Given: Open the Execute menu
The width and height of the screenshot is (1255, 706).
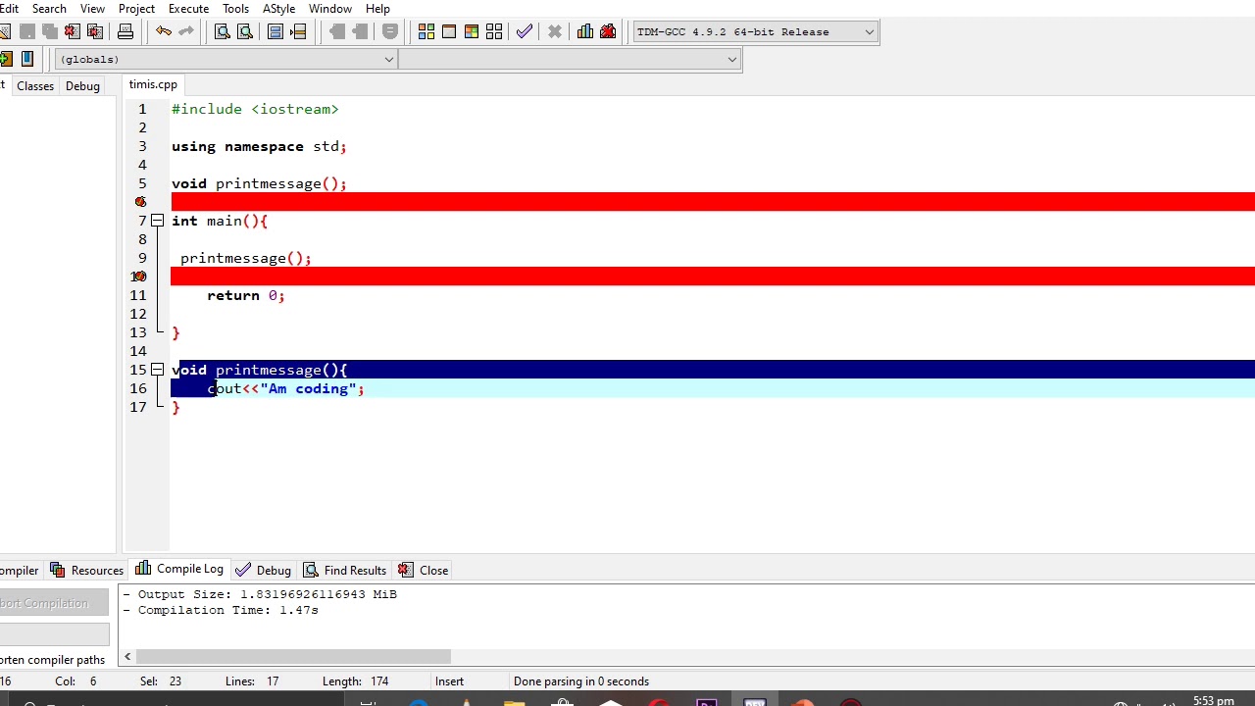Looking at the screenshot, I should pyautogui.click(x=188, y=9).
